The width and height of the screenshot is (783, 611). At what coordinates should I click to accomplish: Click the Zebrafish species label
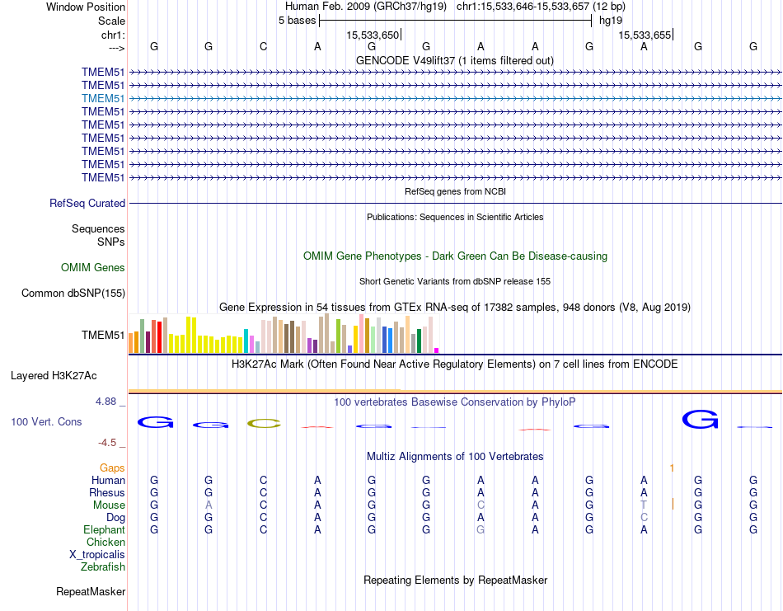103,567
